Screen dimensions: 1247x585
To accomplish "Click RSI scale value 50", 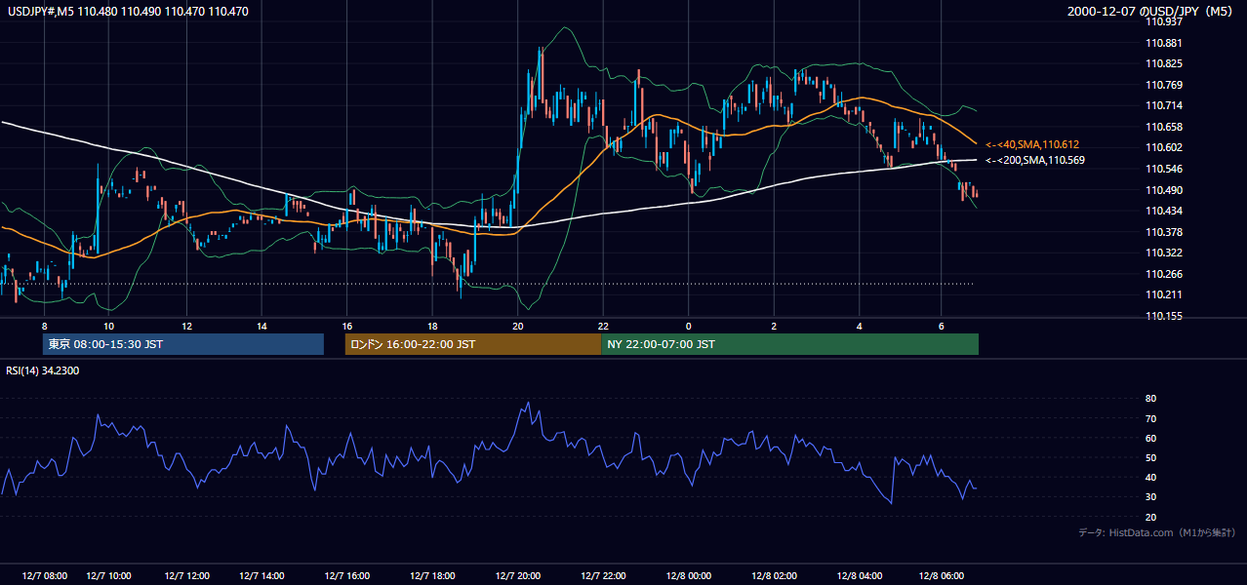I will pyautogui.click(x=1150, y=457).
